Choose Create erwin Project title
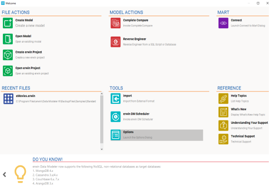 pyautogui.click(x=28, y=52)
